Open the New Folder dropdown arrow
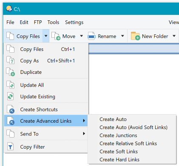The image size is (179, 166). (x=174, y=36)
